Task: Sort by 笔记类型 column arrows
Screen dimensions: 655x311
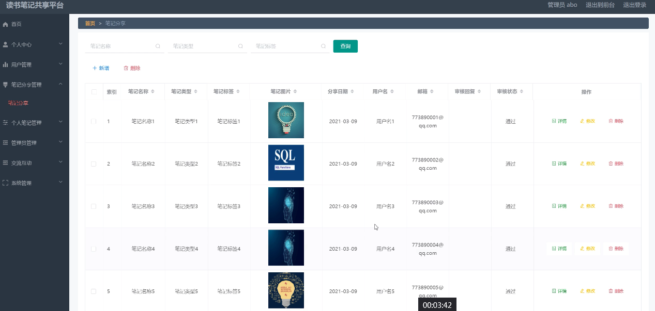Action: pyautogui.click(x=196, y=91)
